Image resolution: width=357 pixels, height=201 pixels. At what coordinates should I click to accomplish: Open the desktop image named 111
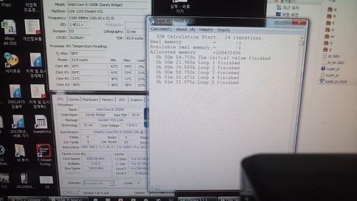tap(4, 181)
